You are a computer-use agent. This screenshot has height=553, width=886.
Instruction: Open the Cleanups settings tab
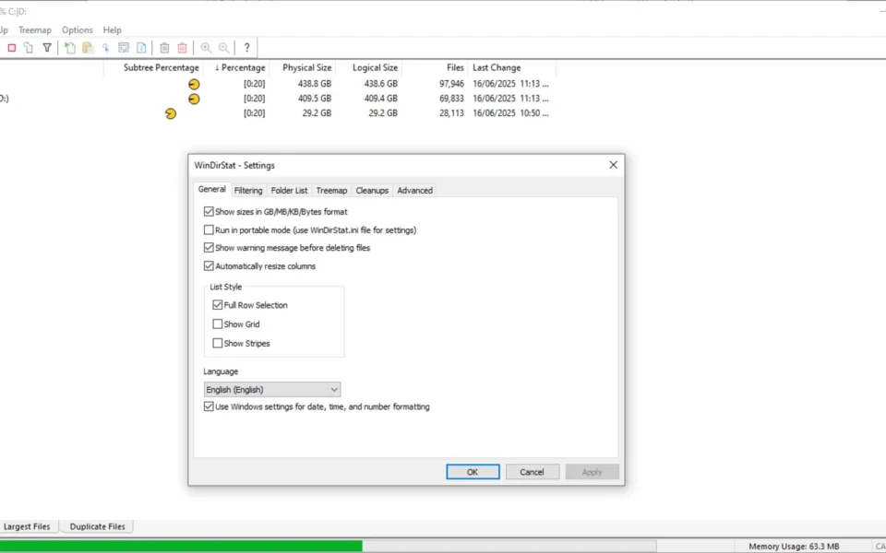tap(372, 190)
